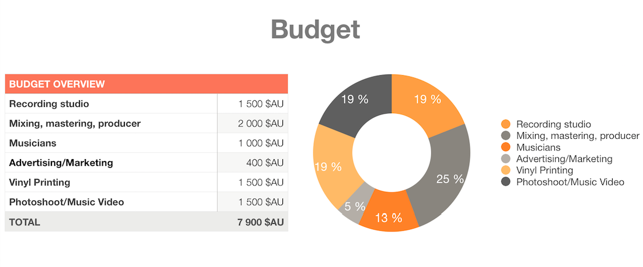
Task: Click the Recording studio legend color dot
Action: (x=505, y=124)
